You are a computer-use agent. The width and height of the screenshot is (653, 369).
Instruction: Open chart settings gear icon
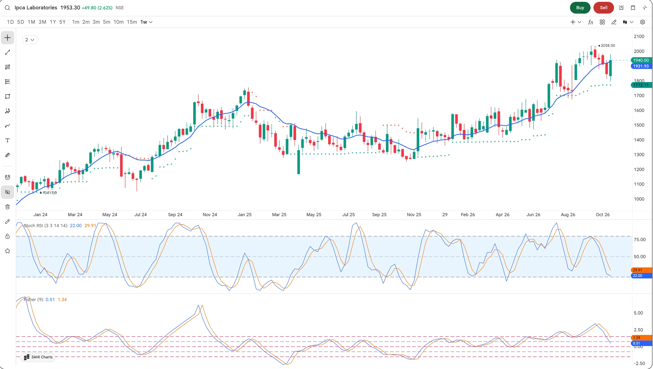tap(642, 22)
